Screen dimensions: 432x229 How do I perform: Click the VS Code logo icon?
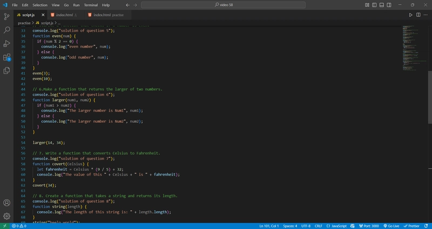tap(5, 5)
